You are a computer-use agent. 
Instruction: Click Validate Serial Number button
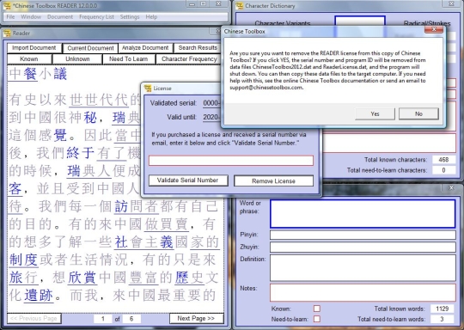(x=188, y=180)
